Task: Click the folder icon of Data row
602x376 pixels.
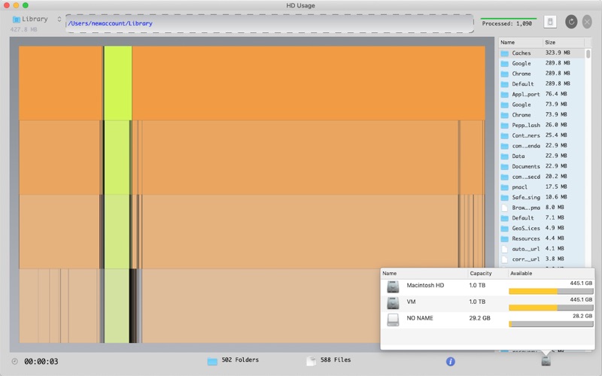Action: click(504, 156)
